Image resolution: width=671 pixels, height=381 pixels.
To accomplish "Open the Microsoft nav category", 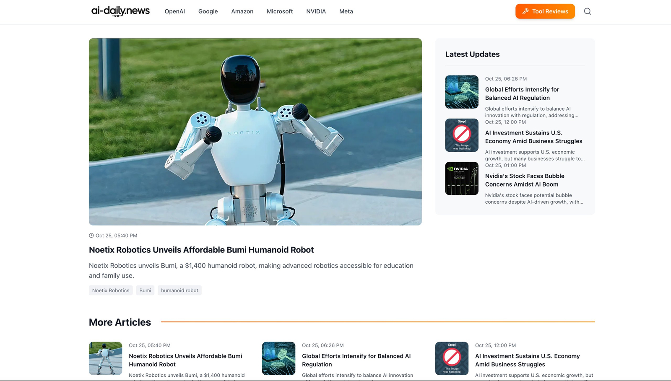I will click(x=280, y=11).
